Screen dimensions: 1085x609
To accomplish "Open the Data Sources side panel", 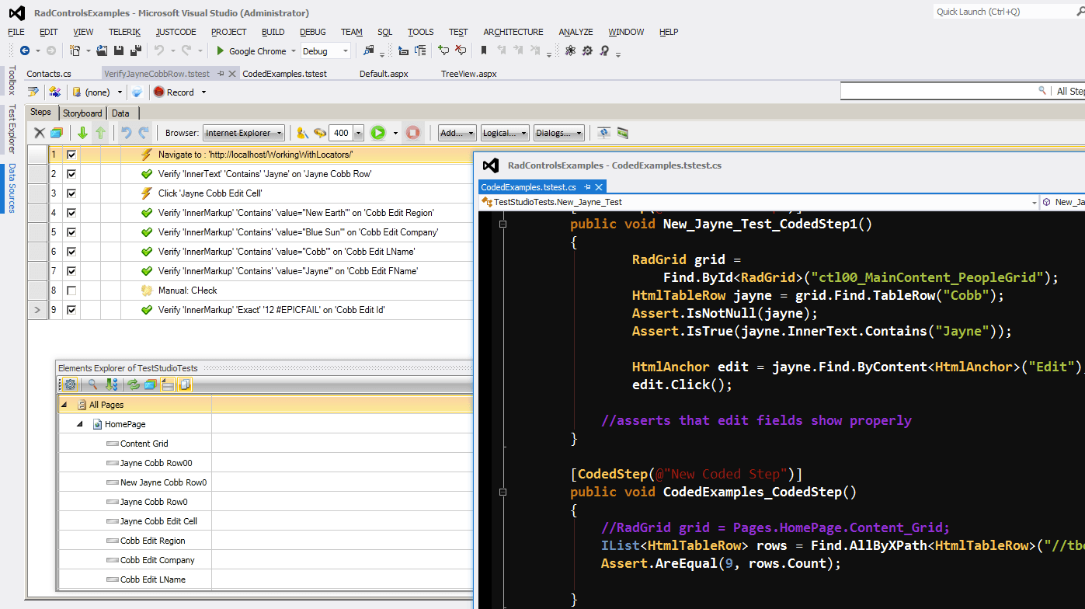I will tap(11, 188).
